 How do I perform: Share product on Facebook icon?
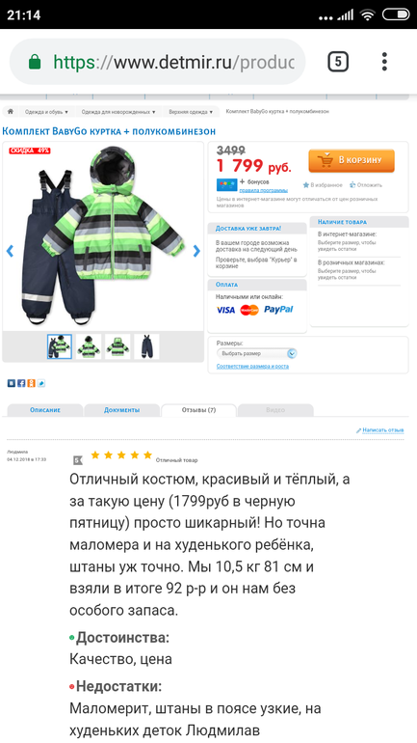coord(21,383)
